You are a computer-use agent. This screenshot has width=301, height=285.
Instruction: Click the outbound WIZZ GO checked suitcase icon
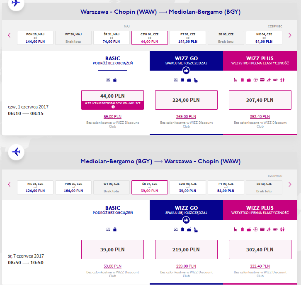[182, 80]
